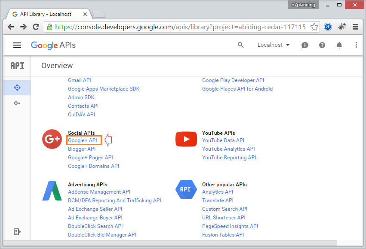Viewport: 366px width, 249px height.
Task: Click the YouTube APIs heading
Action: pyautogui.click(x=218, y=133)
